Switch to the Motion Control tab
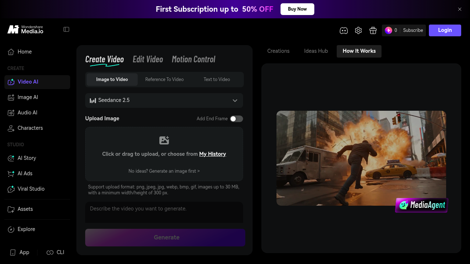The image size is (470, 264). click(x=194, y=59)
